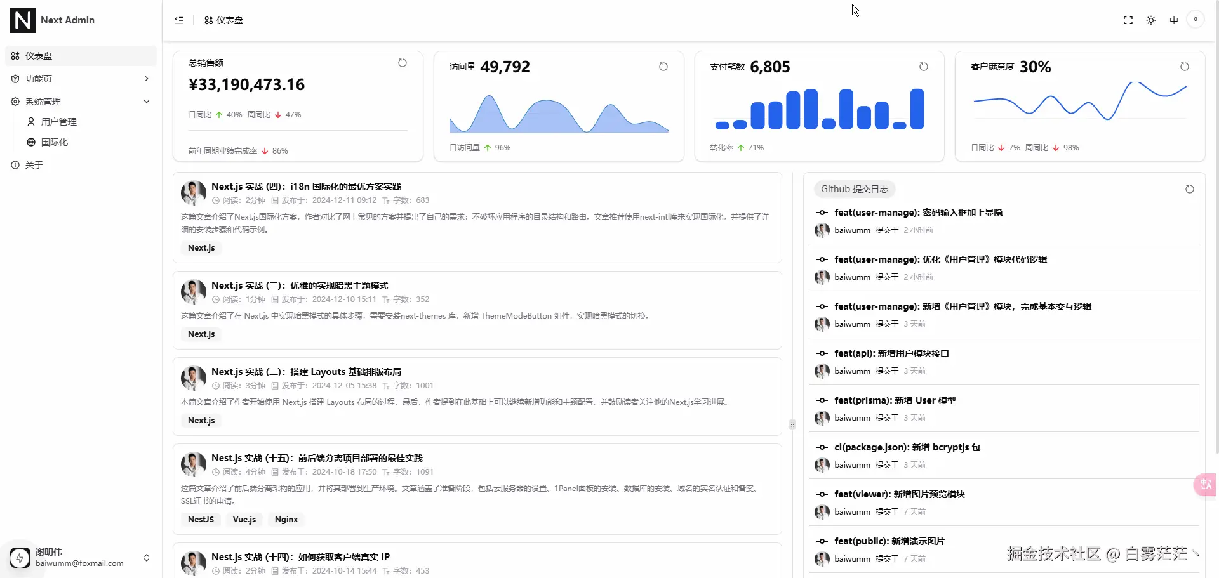Click the Nginx tag
1219x578 pixels.
[286, 520]
